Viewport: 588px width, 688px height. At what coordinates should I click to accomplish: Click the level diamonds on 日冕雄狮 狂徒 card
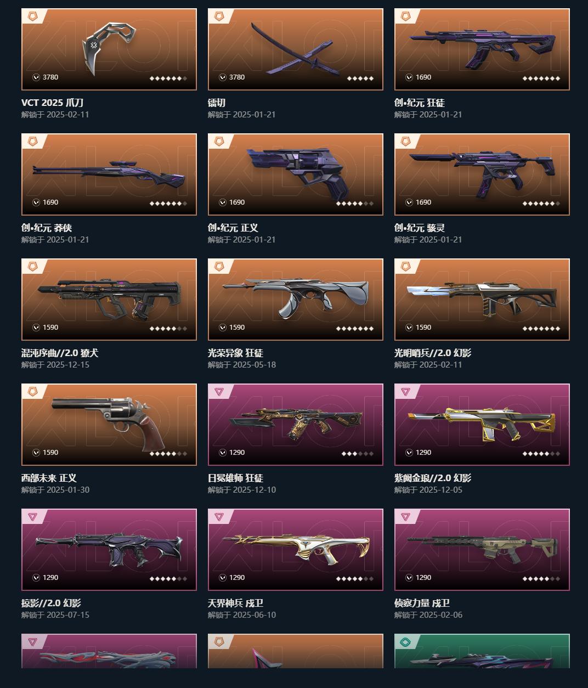[x=358, y=454]
